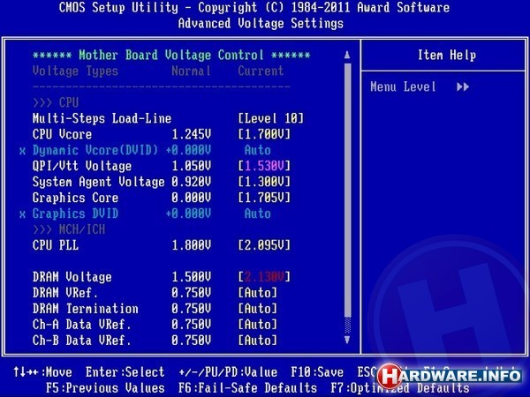Open the Ch-A Data VRef. Auto option
Image resolution: width=530 pixels, height=397 pixels.
tap(257, 325)
